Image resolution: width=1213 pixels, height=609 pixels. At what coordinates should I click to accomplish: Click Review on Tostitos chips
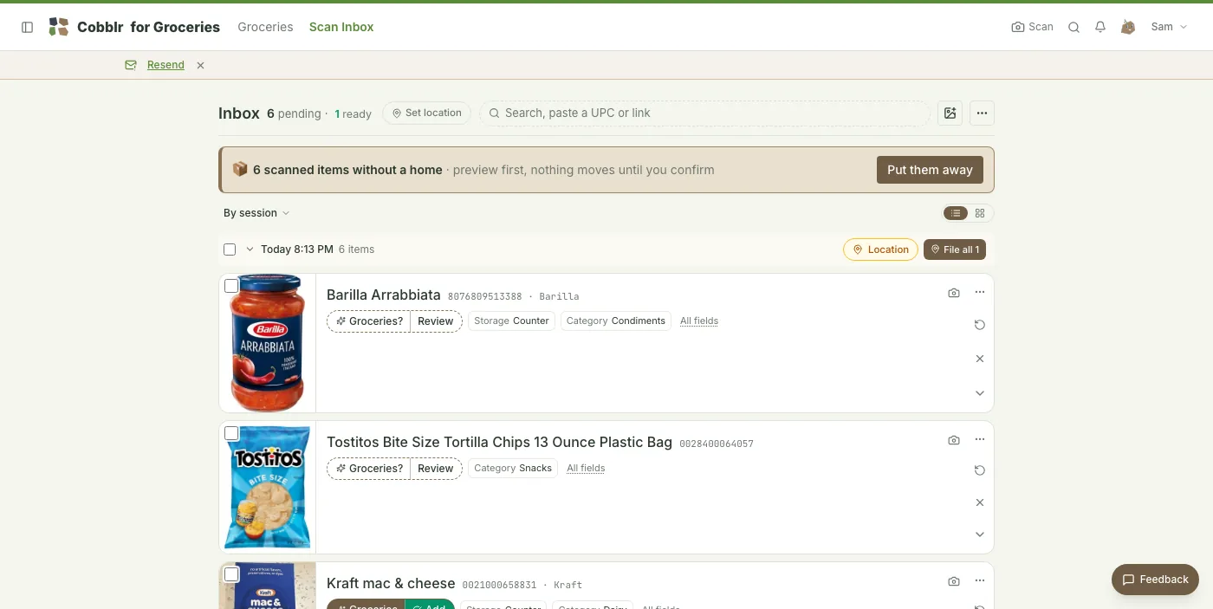[436, 469]
